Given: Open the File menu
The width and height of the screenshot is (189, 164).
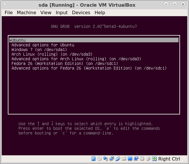Looking at the screenshot, I should point(9,12).
